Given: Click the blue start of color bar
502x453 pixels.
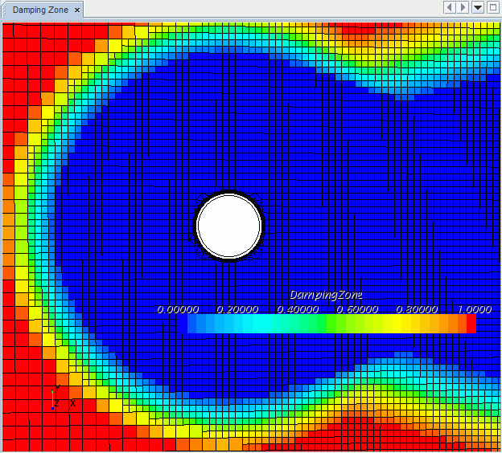Looking at the screenshot, I should click(193, 324).
